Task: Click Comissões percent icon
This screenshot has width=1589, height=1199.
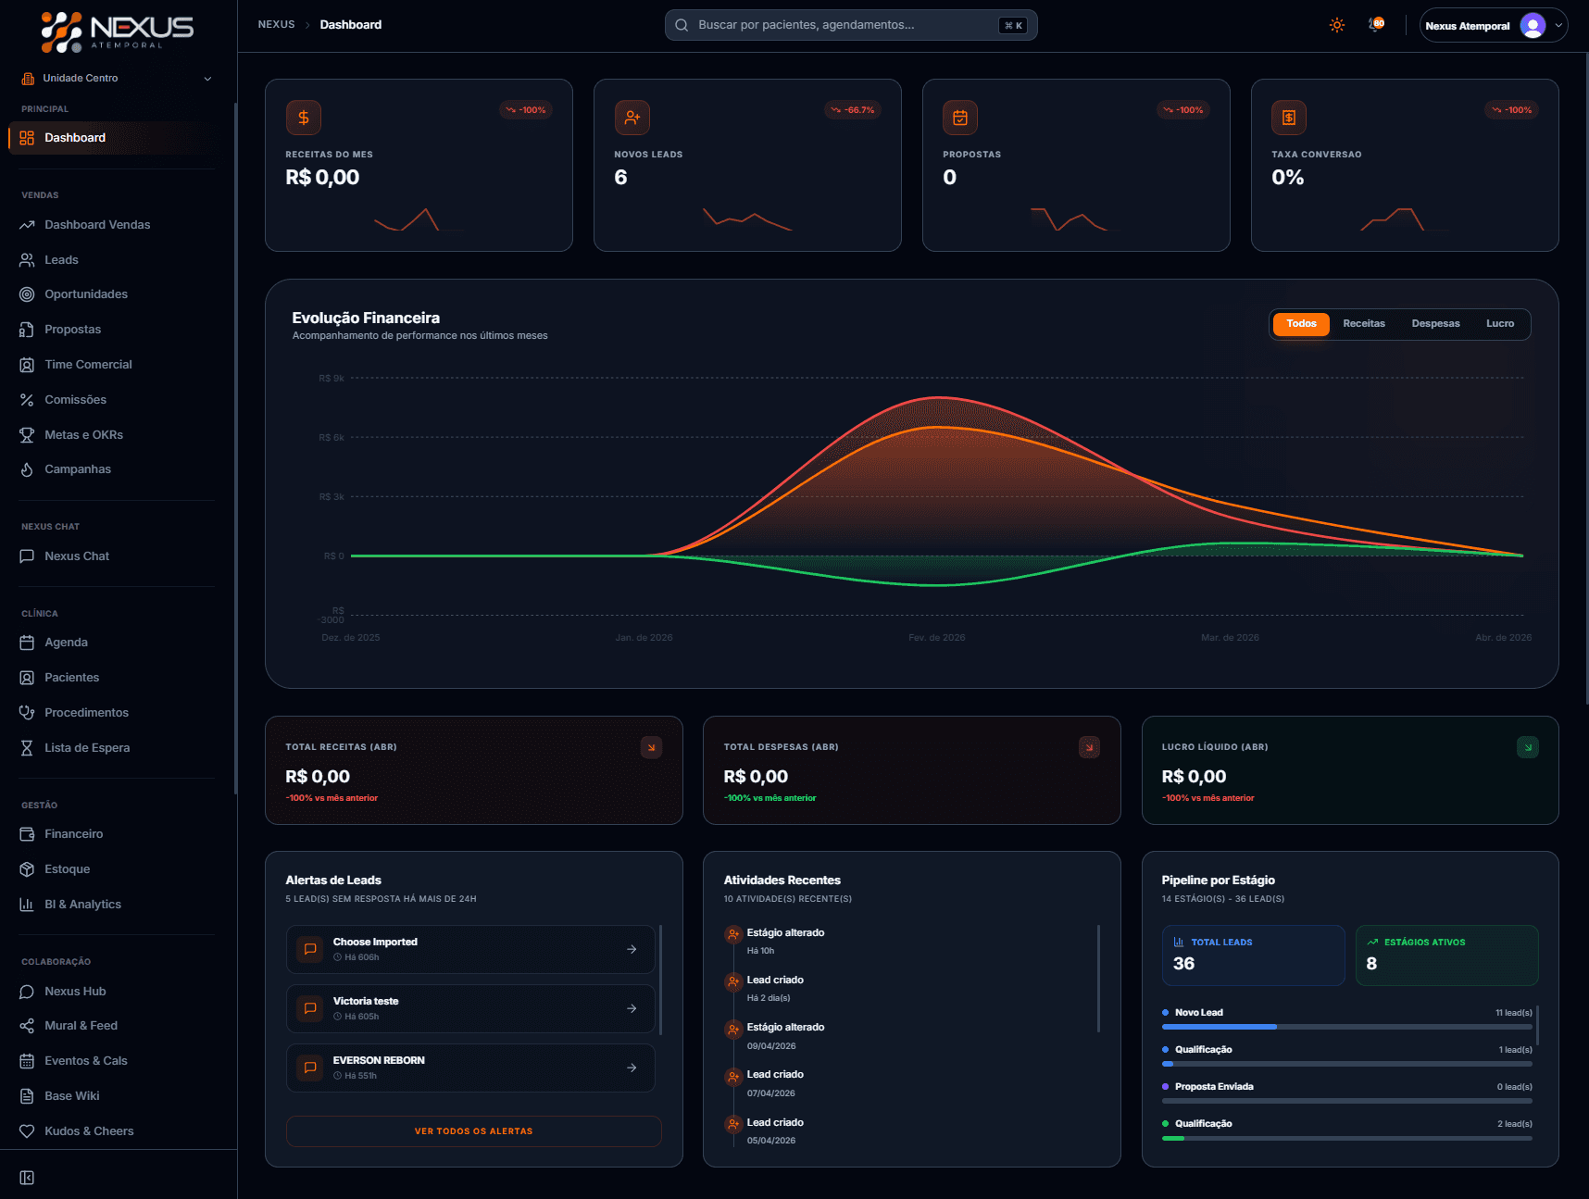Action: pyautogui.click(x=27, y=400)
